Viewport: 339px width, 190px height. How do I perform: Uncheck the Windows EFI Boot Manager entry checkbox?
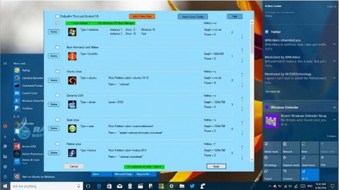coord(57,23)
